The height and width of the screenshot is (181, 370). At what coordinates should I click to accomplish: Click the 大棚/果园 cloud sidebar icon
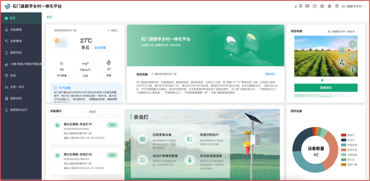(x=6, y=64)
